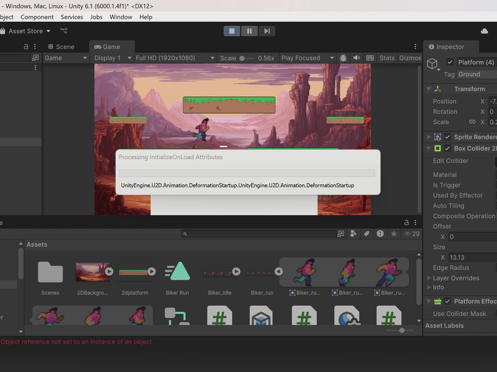Select the 2dplatform asset
The image size is (497, 372).
pyautogui.click(x=135, y=278)
